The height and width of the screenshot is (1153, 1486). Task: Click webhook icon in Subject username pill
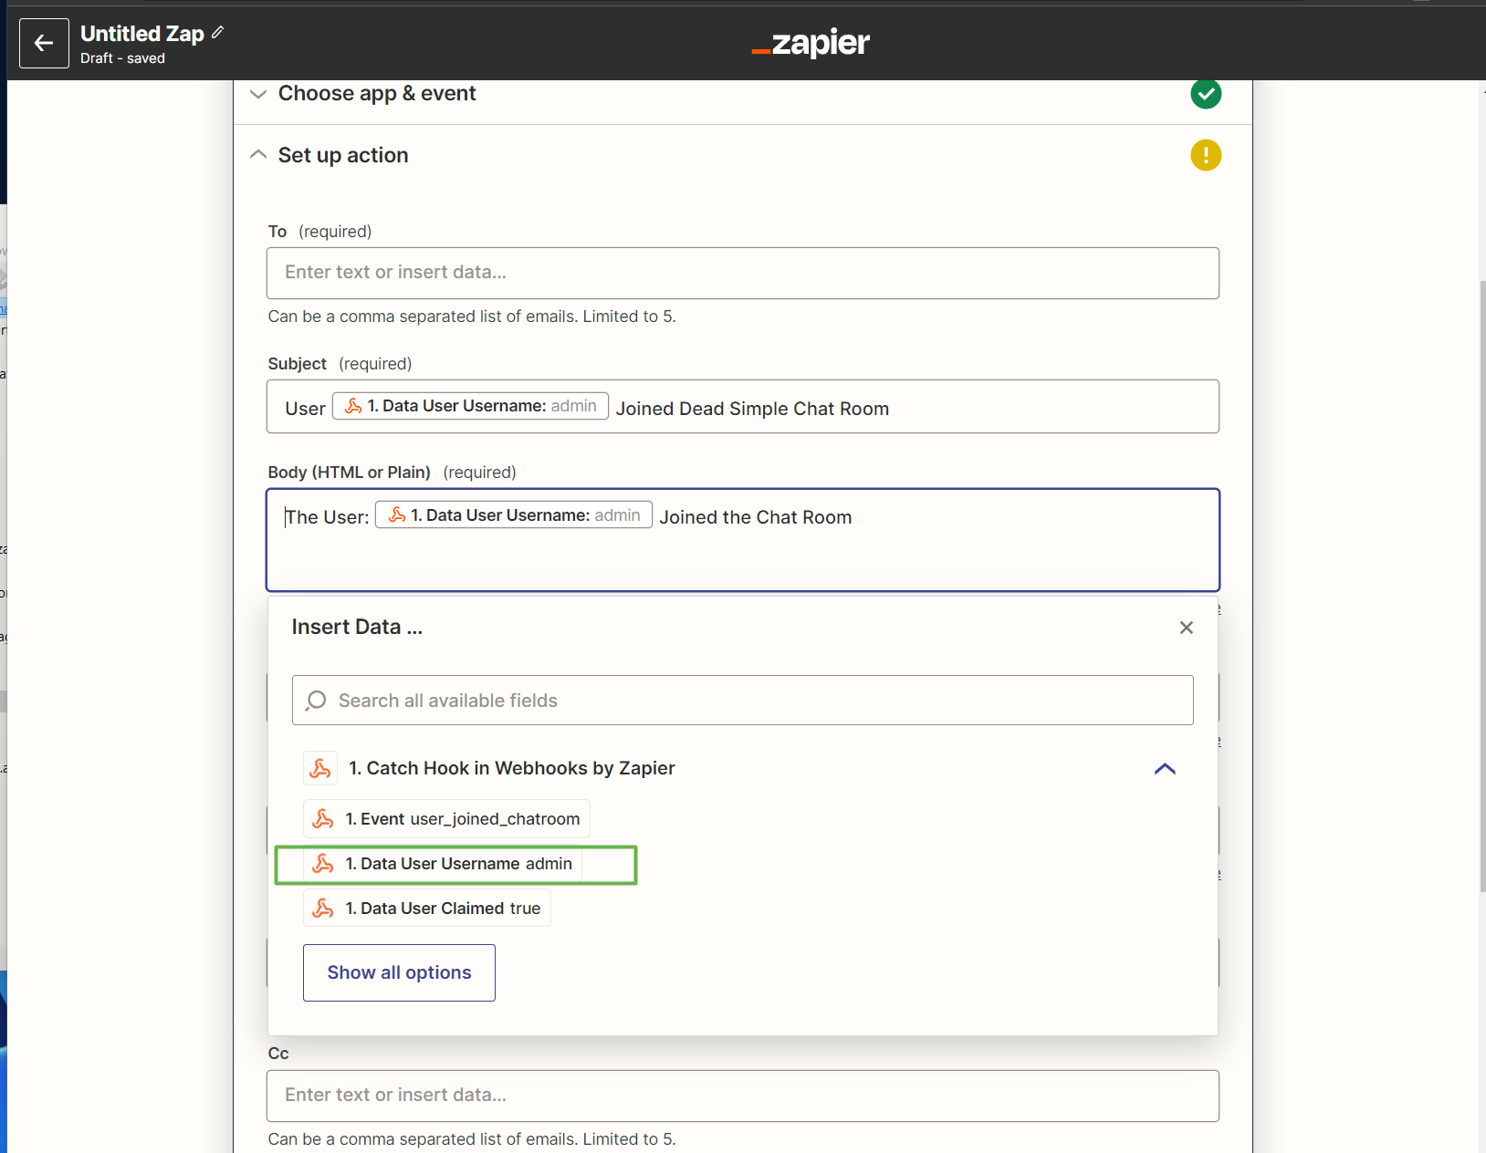(353, 406)
